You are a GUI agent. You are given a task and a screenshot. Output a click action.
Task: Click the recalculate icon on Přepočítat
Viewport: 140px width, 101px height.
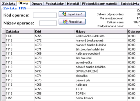[65, 22]
